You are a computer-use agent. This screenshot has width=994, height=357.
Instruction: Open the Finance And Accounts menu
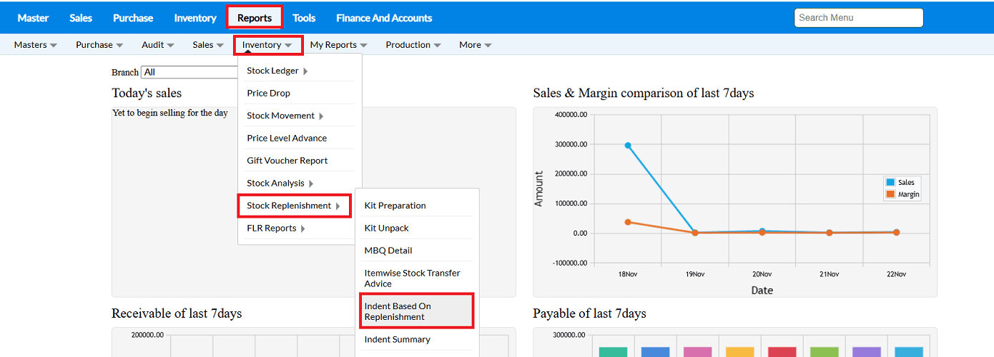coord(384,18)
